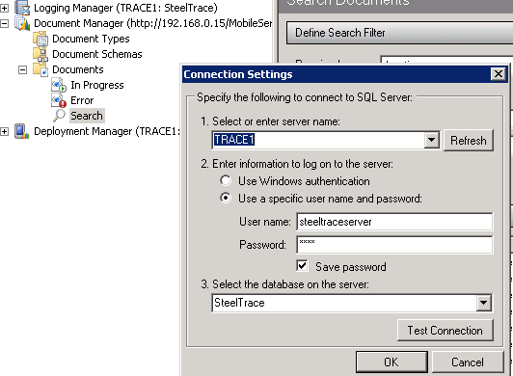The height and width of the screenshot is (376, 513).
Task: Open the database selection dropdown arrow
Action: pyautogui.click(x=483, y=303)
